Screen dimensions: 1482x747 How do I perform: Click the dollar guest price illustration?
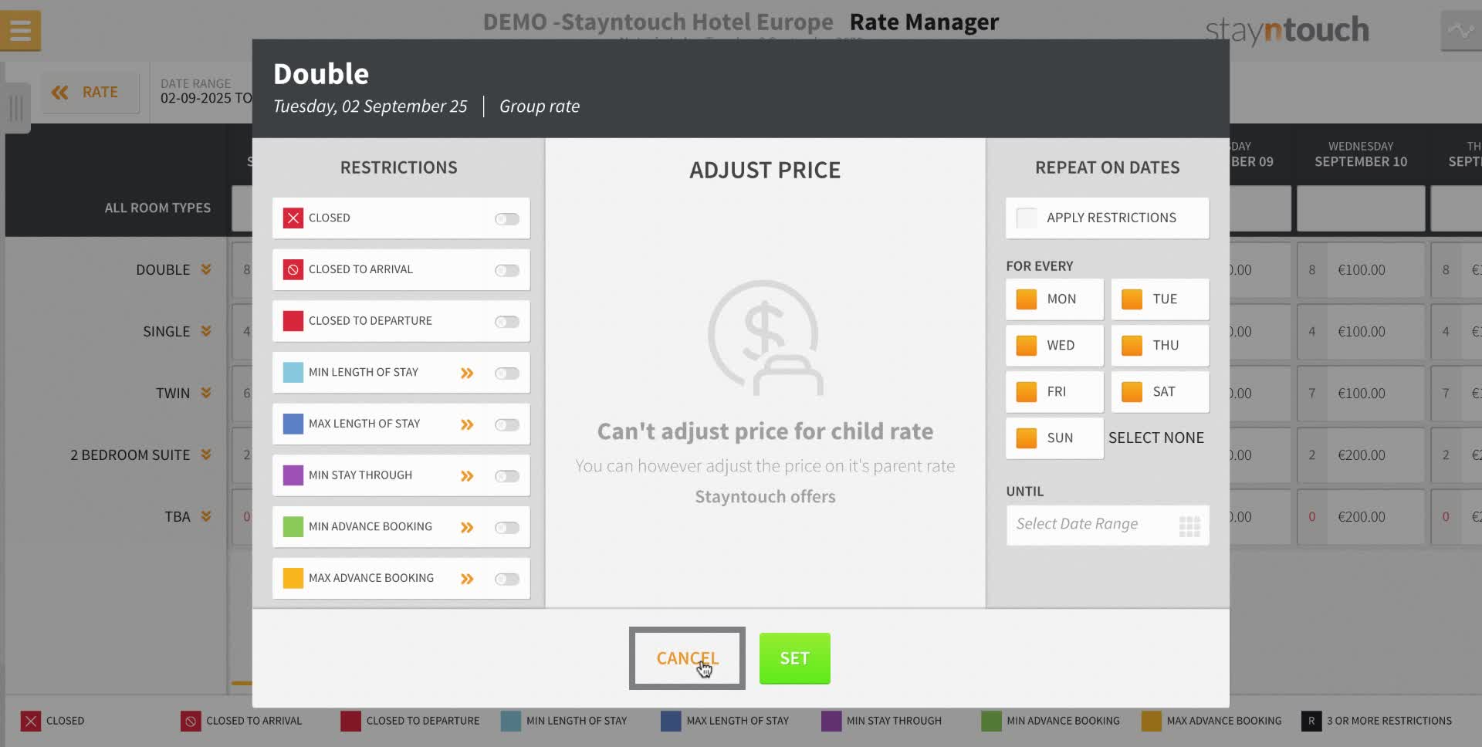pos(765,338)
